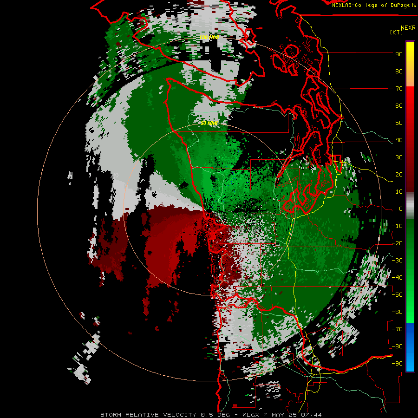Screen dimensions: 418x418
Task: Click the 90 value on velocity scale
Action: coord(399,54)
